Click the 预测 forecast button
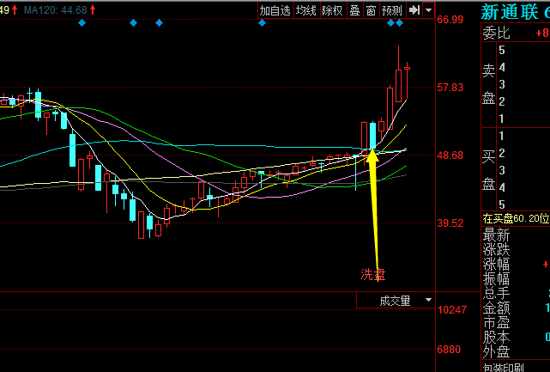 [392, 10]
